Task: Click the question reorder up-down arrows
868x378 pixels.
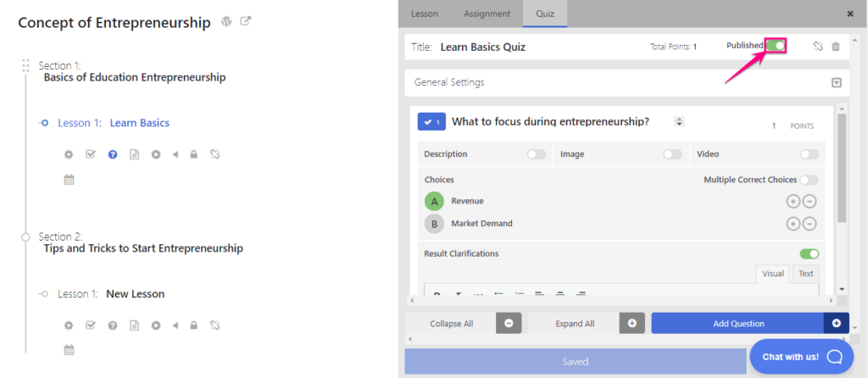Action: click(680, 121)
